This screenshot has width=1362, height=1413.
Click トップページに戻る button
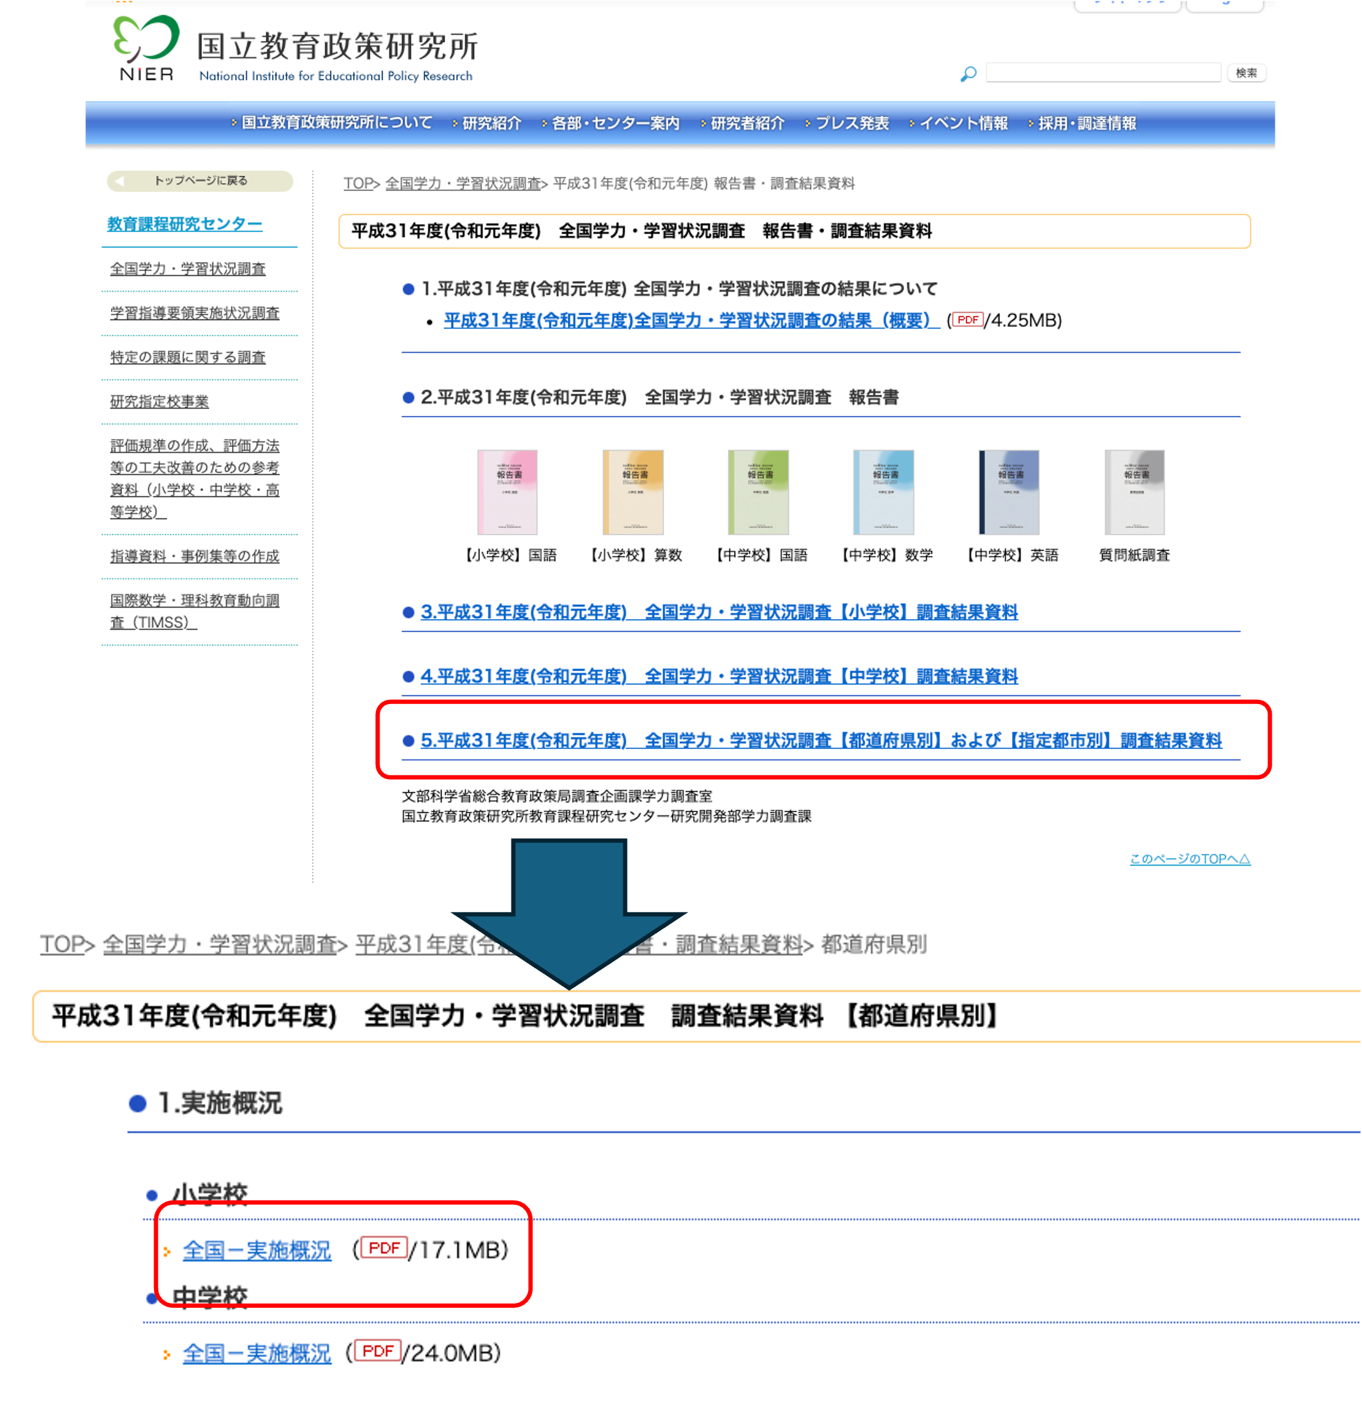click(200, 181)
